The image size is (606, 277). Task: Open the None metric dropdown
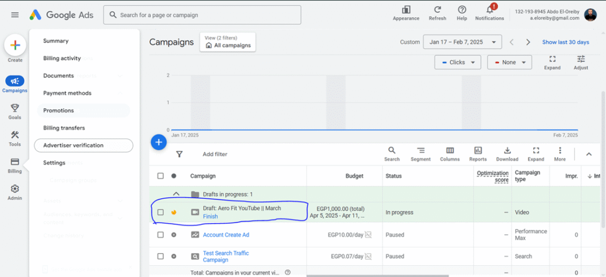pyautogui.click(x=510, y=62)
